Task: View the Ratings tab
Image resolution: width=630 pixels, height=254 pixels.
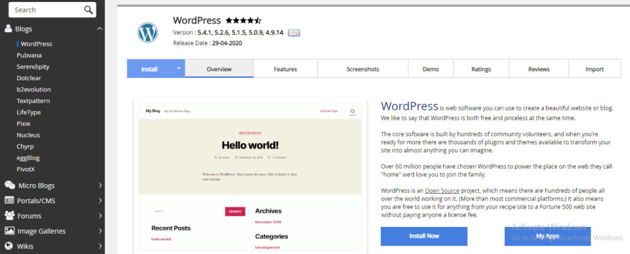Action: [x=481, y=69]
